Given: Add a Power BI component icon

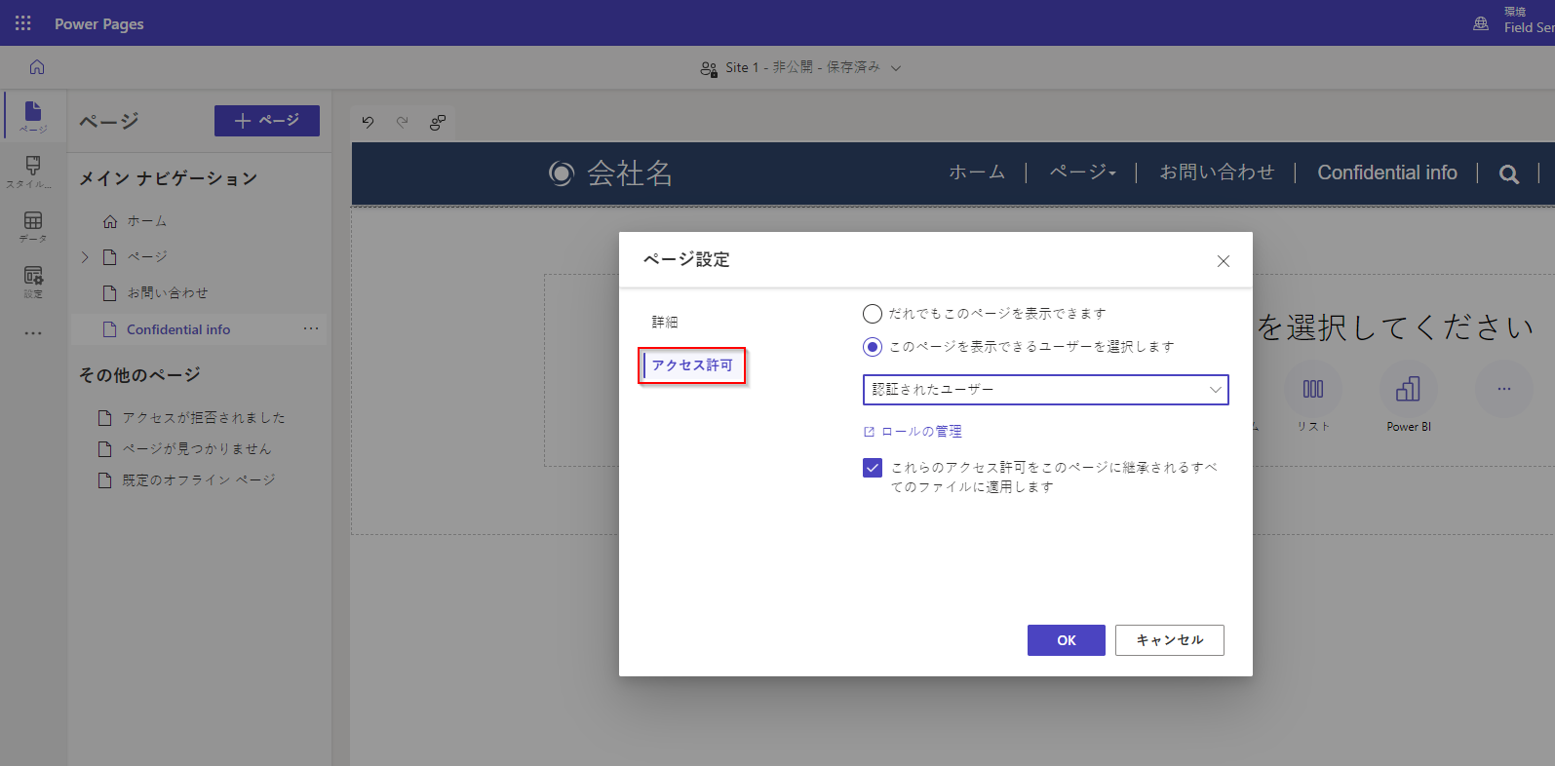Looking at the screenshot, I should (x=1409, y=390).
